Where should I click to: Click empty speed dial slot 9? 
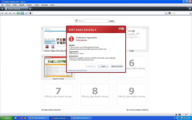pos(132,95)
